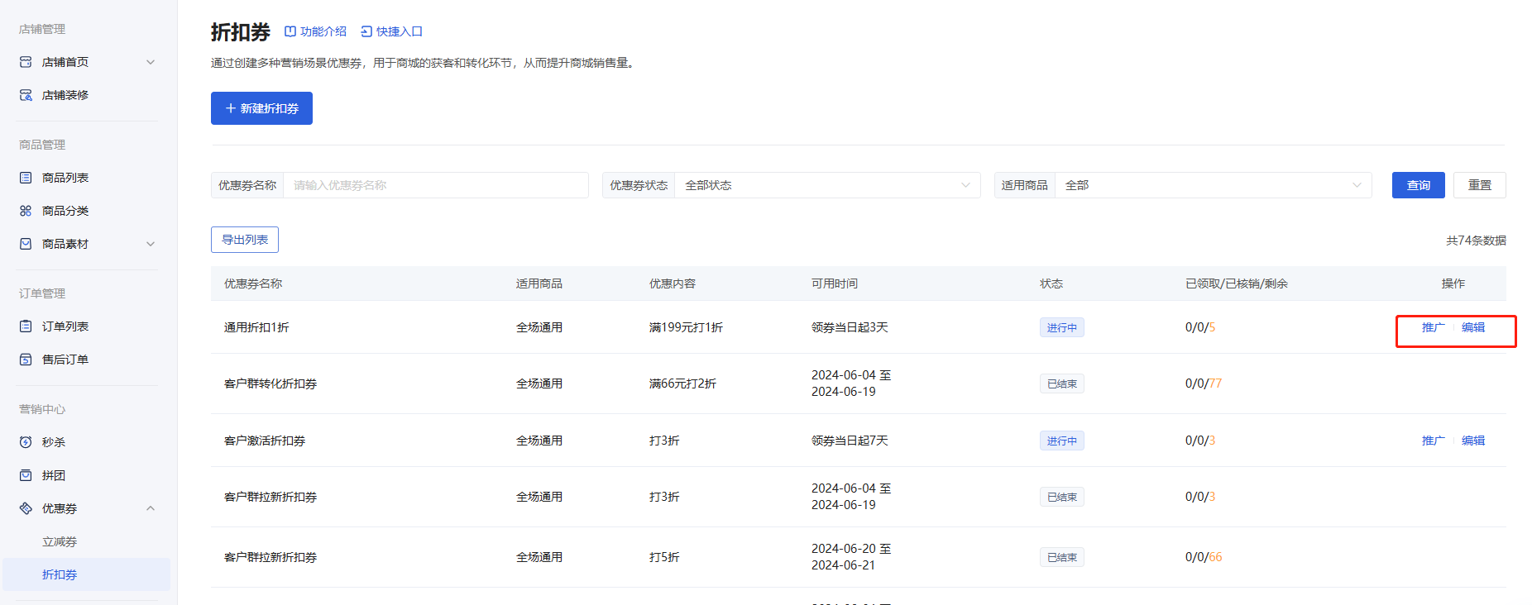1532x605 pixels.
Task: Click the 售后订单 after-sales icon
Action: pos(26,360)
